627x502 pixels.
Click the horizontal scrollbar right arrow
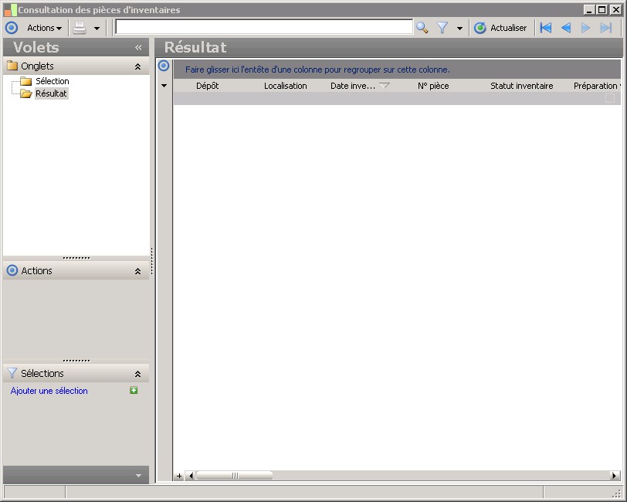[615, 476]
